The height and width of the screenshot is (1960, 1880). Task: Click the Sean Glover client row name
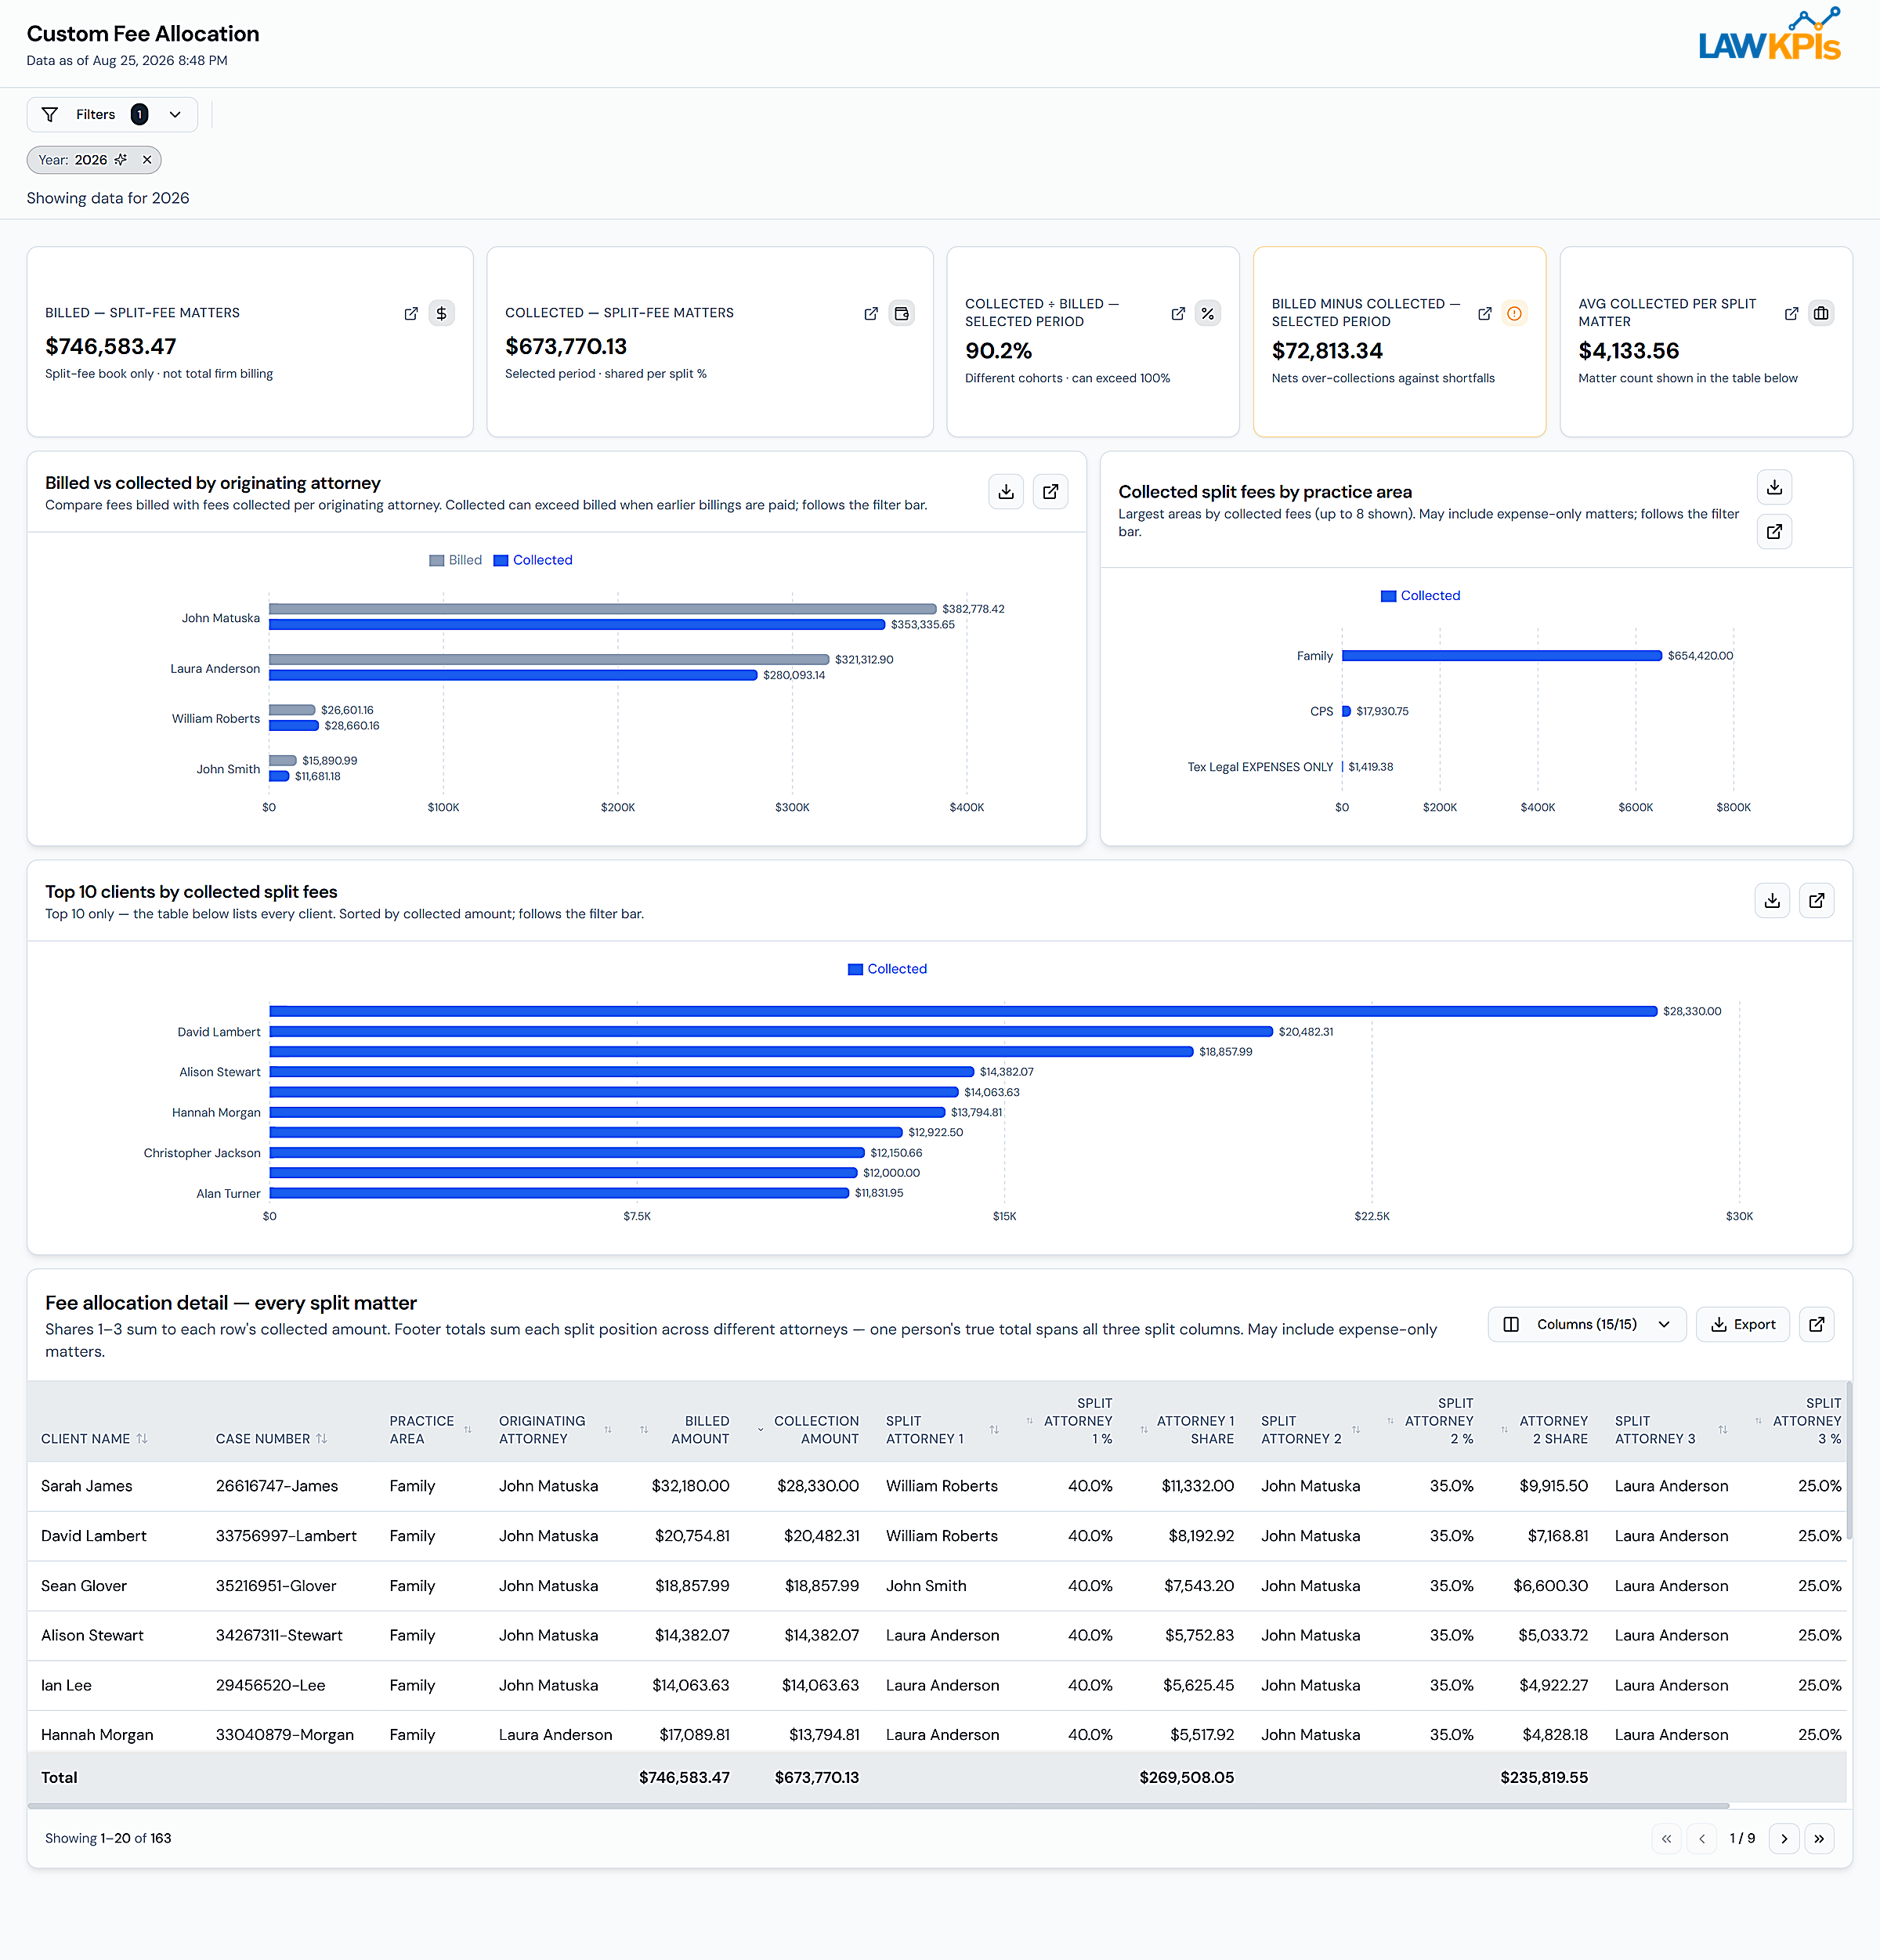point(84,1586)
